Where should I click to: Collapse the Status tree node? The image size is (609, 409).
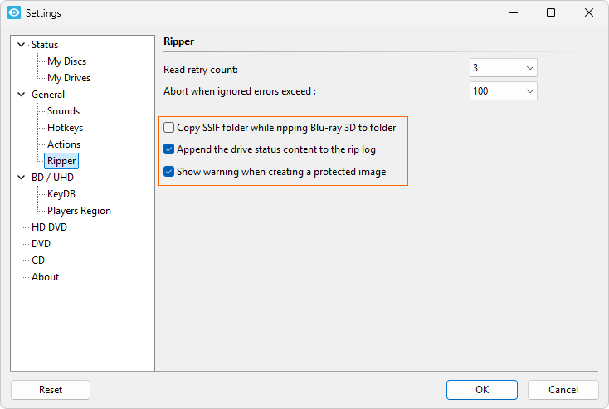[x=22, y=45]
